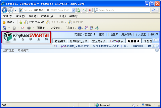The width and height of the screenshot is (161, 108).
Task: Switch to the 冒烟测试_公共 tab
Action: tap(79, 41)
